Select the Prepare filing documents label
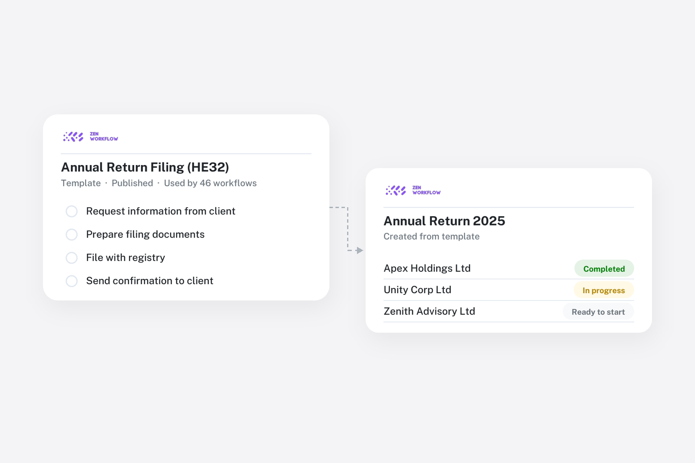695x463 pixels. coord(145,235)
